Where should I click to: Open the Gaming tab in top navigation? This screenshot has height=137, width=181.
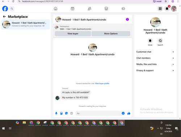pyautogui.click(x=123, y=9)
